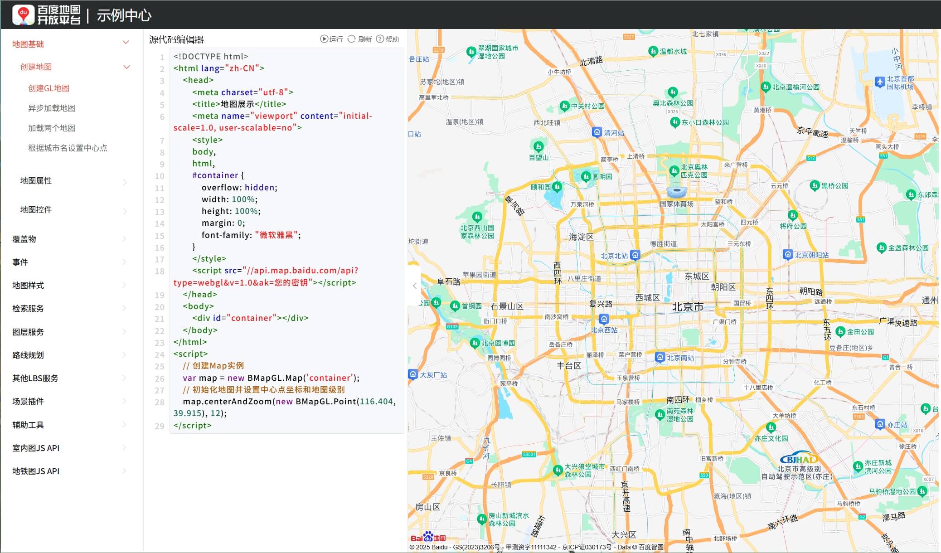
Task: Expand the 覆盖物 chevron
Action: [x=125, y=238]
